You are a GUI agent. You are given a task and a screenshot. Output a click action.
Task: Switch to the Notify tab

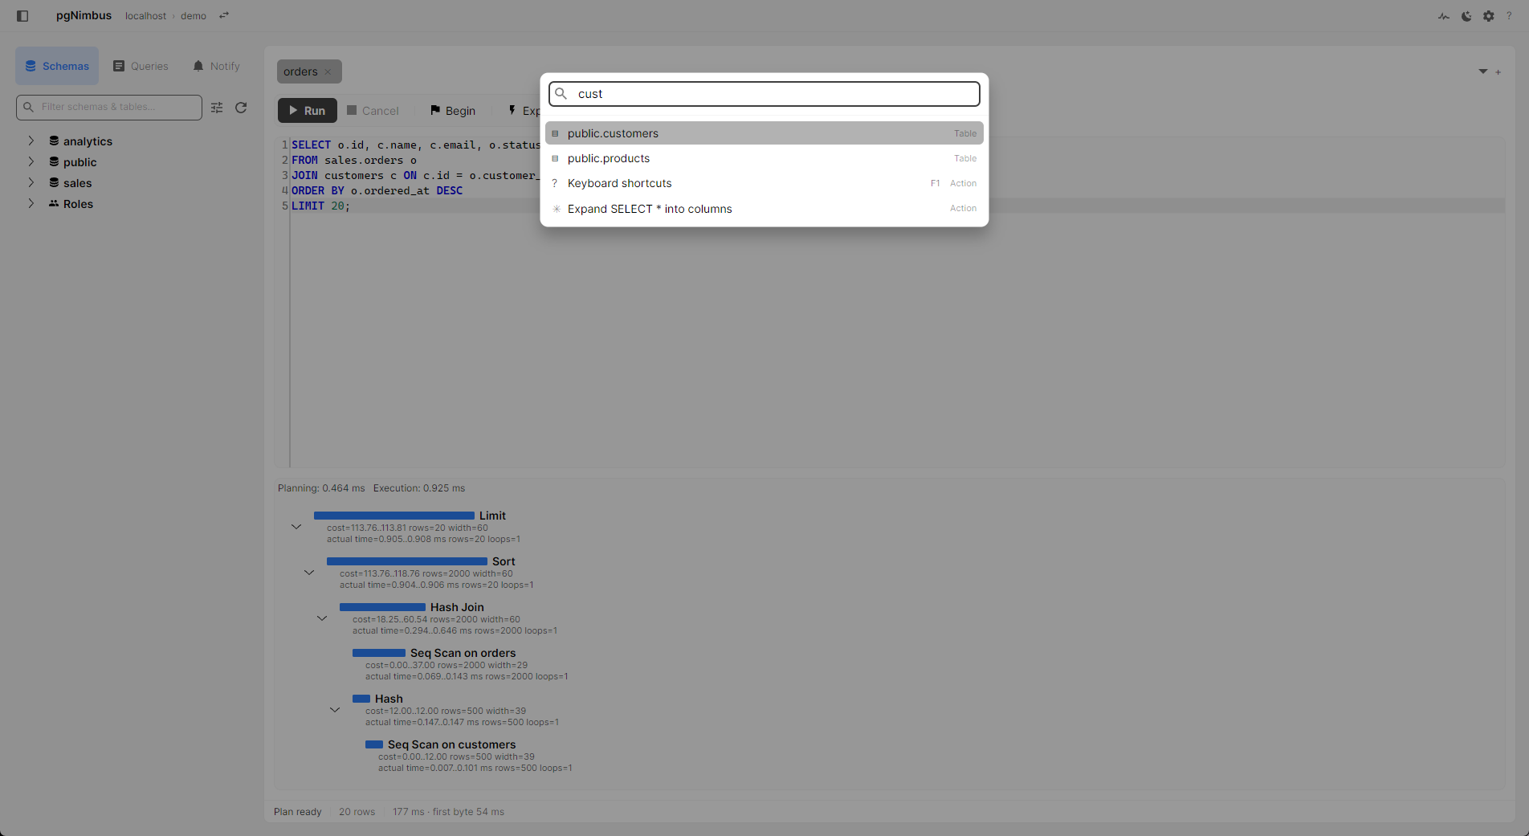217,66
